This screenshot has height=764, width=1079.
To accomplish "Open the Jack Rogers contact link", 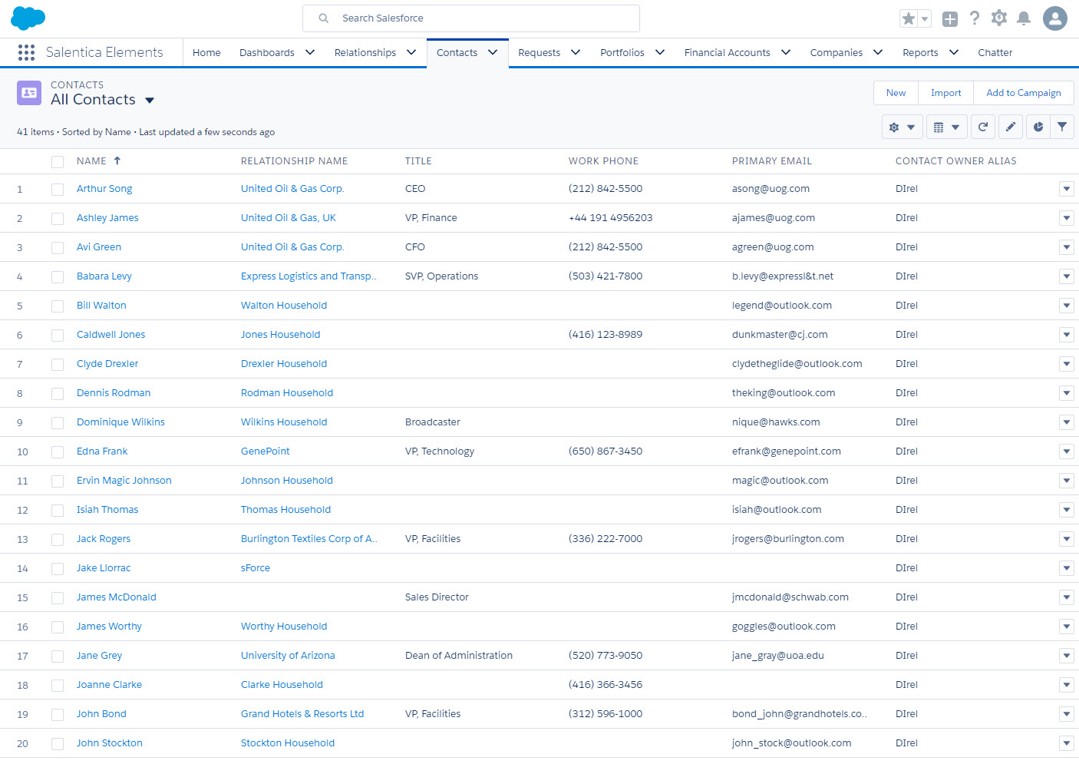I will point(104,539).
